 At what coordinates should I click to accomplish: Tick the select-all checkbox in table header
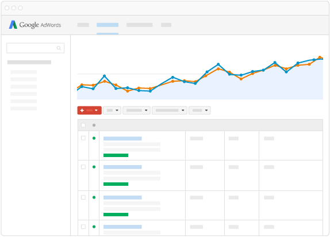(x=83, y=125)
